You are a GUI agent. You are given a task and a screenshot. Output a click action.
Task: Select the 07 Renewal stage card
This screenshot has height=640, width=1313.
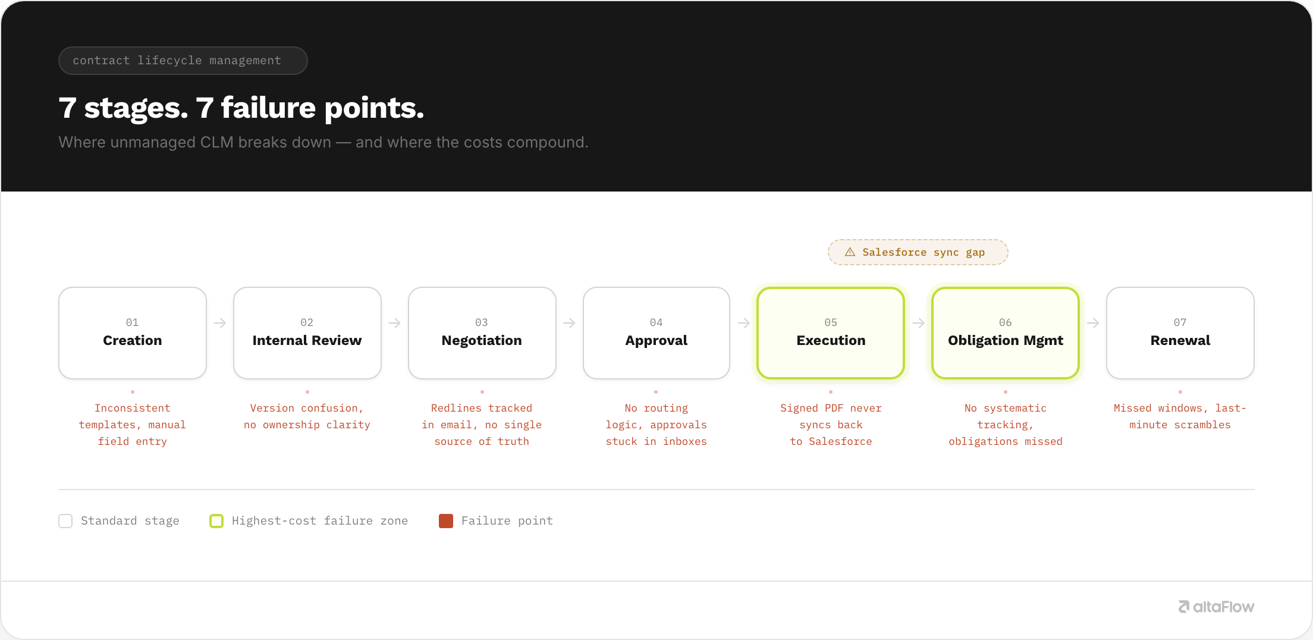[1180, 333]
